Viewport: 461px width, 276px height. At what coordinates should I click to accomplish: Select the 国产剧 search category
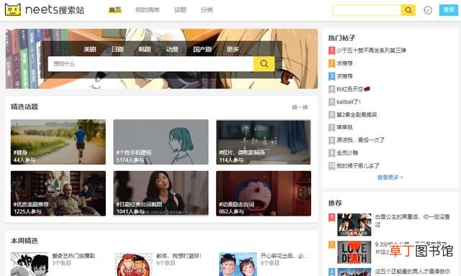[x=202, y=50]
